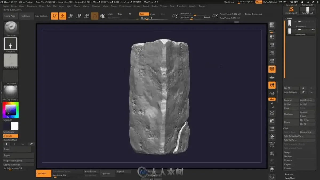Expand the Geometry palette section
Image resolution: width=320 pixels, height=180 pixels.
tap(290, 174)
